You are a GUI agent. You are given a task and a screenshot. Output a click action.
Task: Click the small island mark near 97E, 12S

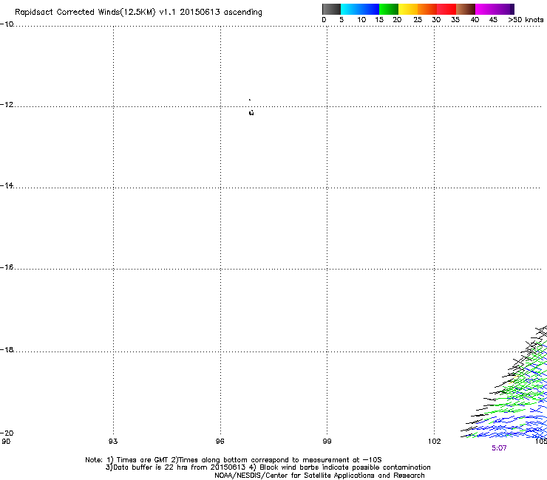251,112
